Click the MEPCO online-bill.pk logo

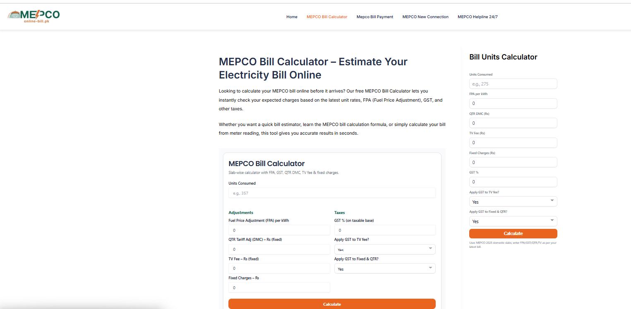tap(34, 16)
